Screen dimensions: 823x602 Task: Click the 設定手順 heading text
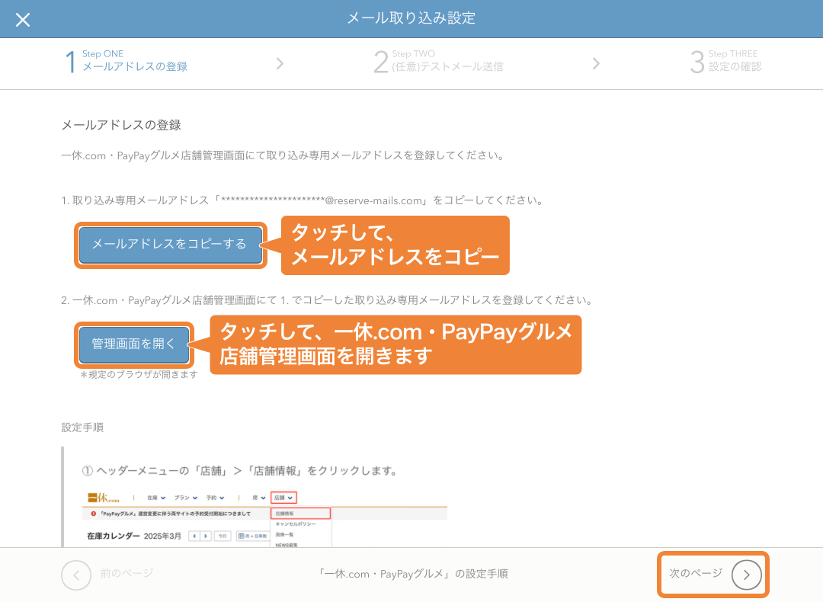pyautogui.click(x=82, y=427)
